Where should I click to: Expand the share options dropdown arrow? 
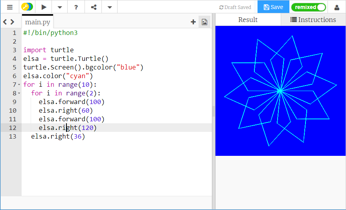click(110, 7)
